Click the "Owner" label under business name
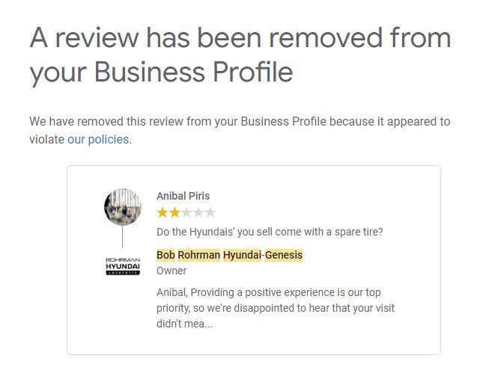The image size is (480, 376). pos(171,271)
